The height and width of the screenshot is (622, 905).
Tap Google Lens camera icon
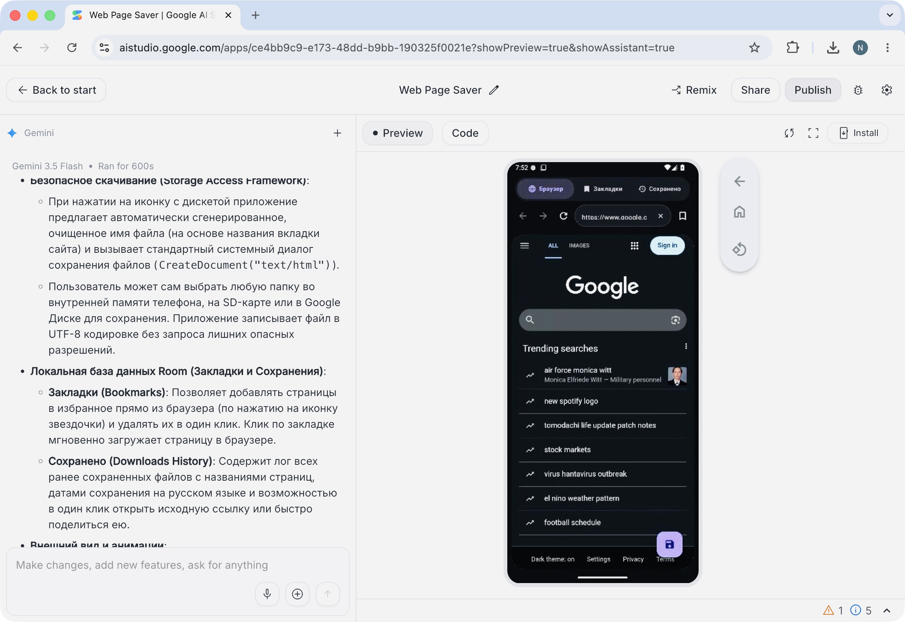676,320
